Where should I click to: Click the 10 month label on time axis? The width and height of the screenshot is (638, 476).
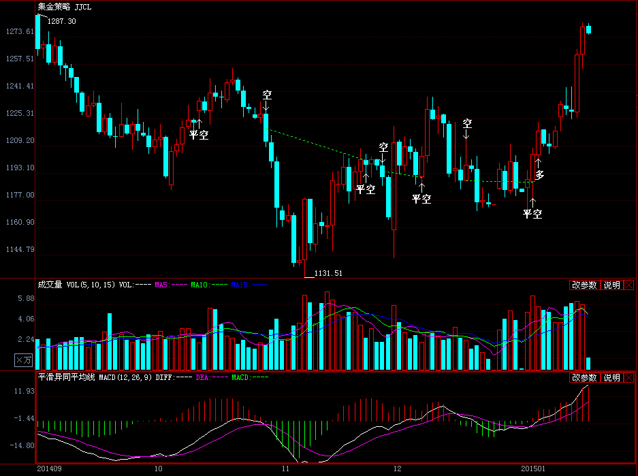pos(158,469)
